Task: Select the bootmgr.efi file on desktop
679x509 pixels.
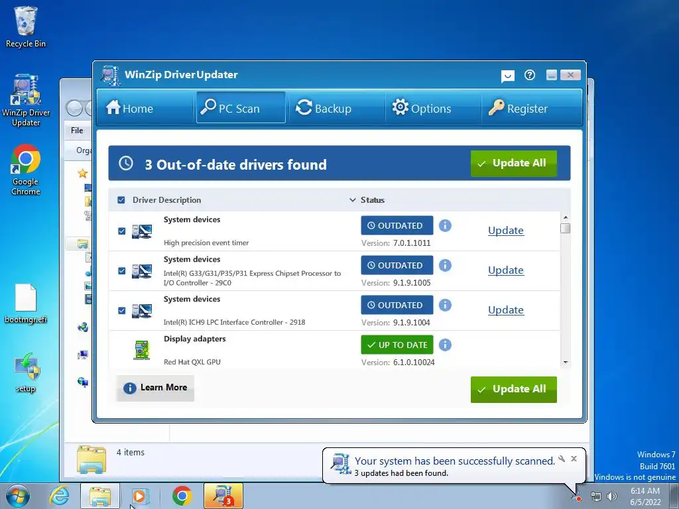Action: click(26, 304)
